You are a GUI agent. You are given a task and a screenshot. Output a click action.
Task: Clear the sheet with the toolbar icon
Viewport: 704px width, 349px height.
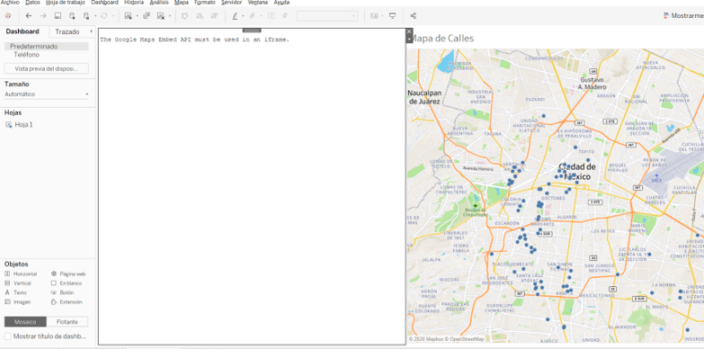161,15
